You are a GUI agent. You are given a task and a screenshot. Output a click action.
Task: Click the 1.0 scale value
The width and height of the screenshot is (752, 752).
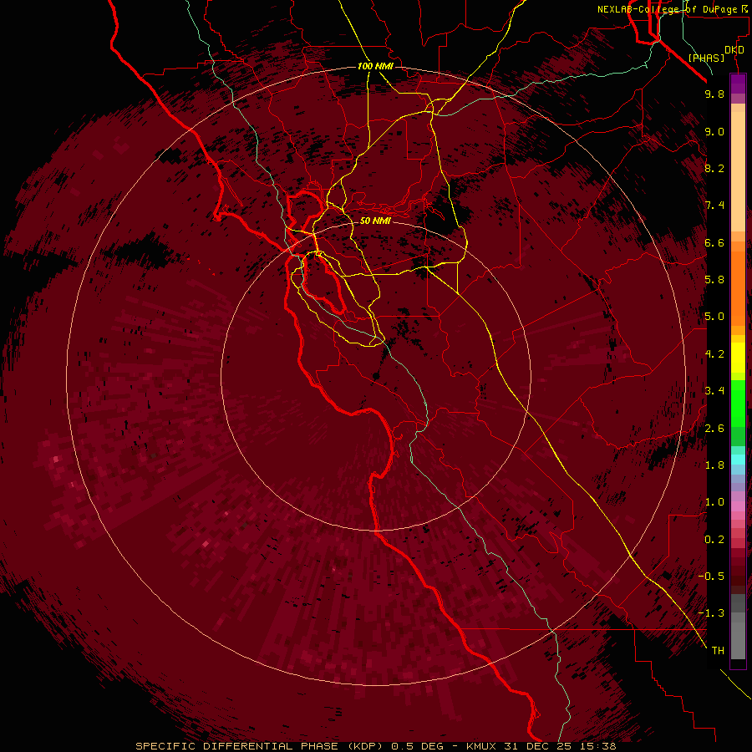(714, 502)
